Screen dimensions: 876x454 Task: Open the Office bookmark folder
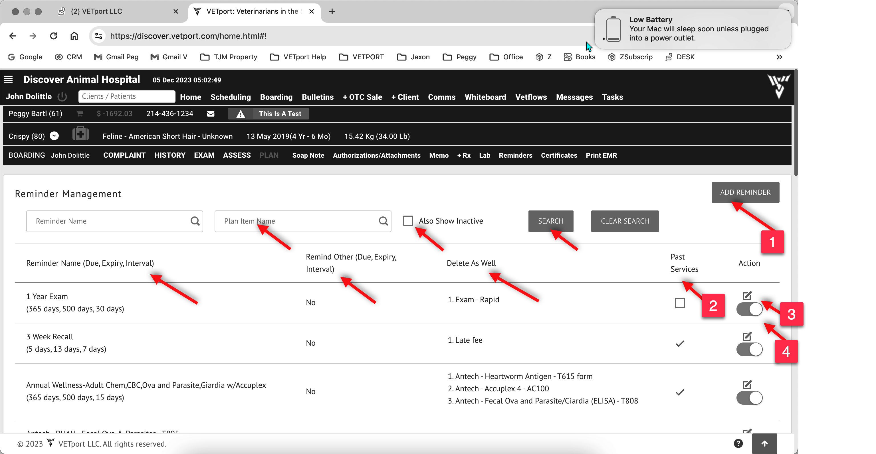(506, 57)
